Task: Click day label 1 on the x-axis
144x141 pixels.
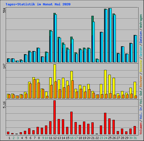Action: point(9,138)
